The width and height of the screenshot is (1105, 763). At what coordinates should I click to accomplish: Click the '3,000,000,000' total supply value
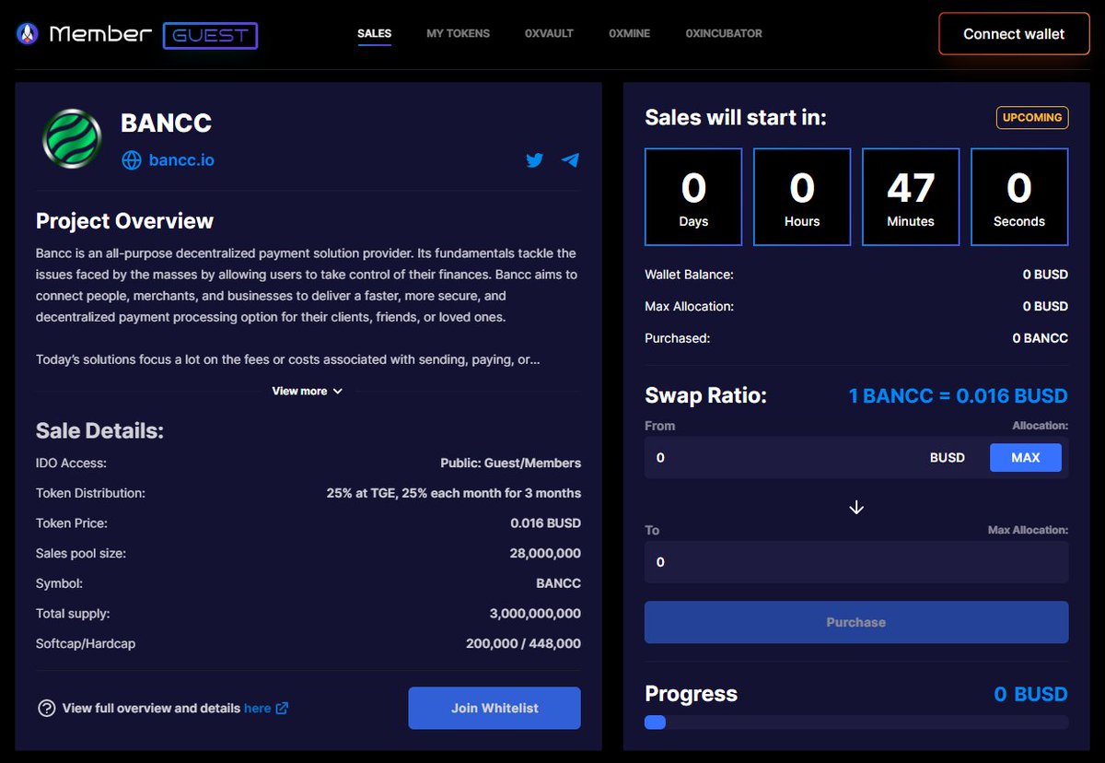tap(535, 614)
